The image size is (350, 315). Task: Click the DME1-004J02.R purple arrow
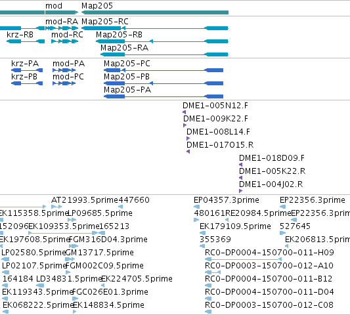(x=240, y=191)
